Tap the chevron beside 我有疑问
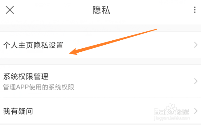This screenshot has height=125, width=201. coord(196,111)
